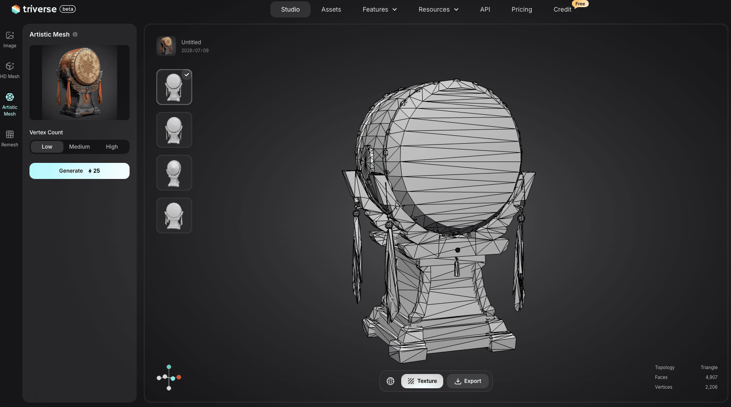The image size is (731, 407).
Task: Click the Untitled project name
Action: tap(191, 42)
